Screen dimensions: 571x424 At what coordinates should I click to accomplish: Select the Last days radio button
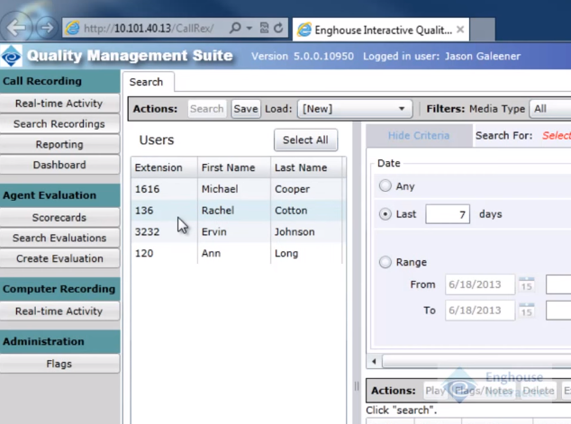point(385,214)
